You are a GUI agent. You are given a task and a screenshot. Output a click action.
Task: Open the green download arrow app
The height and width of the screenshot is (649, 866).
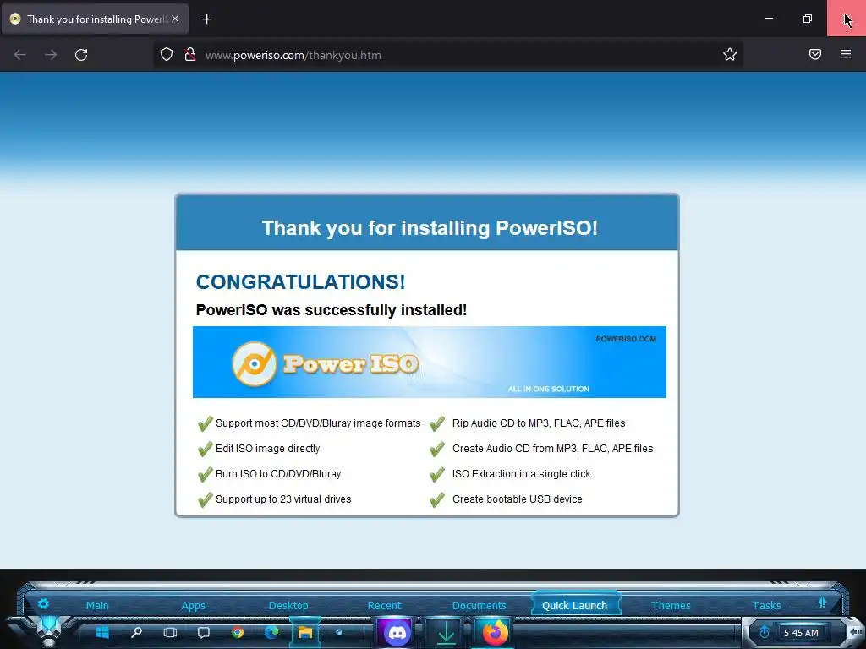446,632
